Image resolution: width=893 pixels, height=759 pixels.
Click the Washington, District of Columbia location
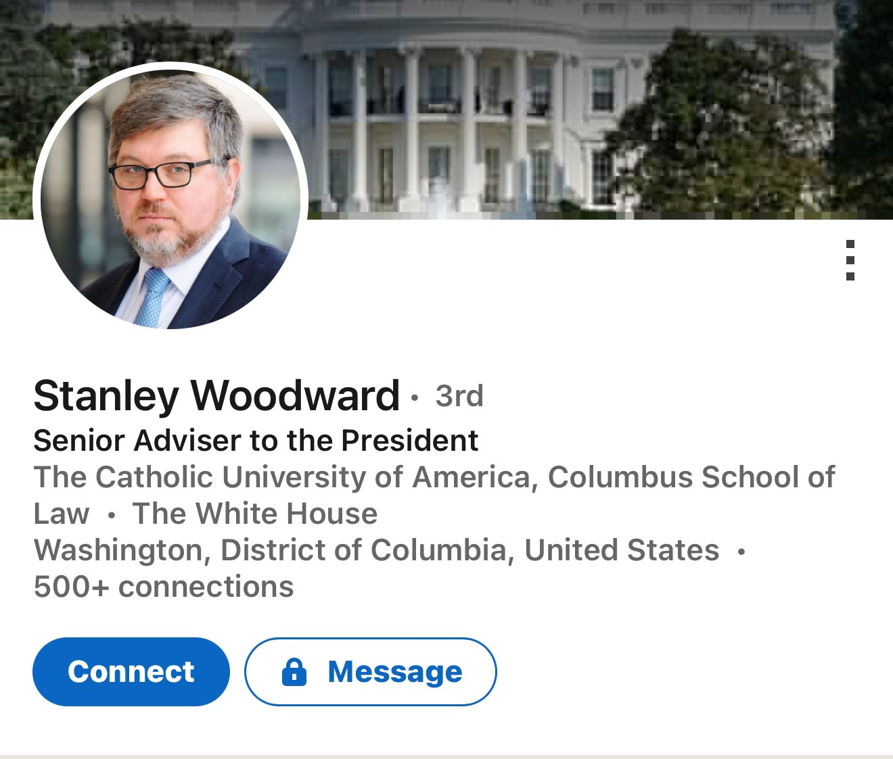tap(269, 550)
